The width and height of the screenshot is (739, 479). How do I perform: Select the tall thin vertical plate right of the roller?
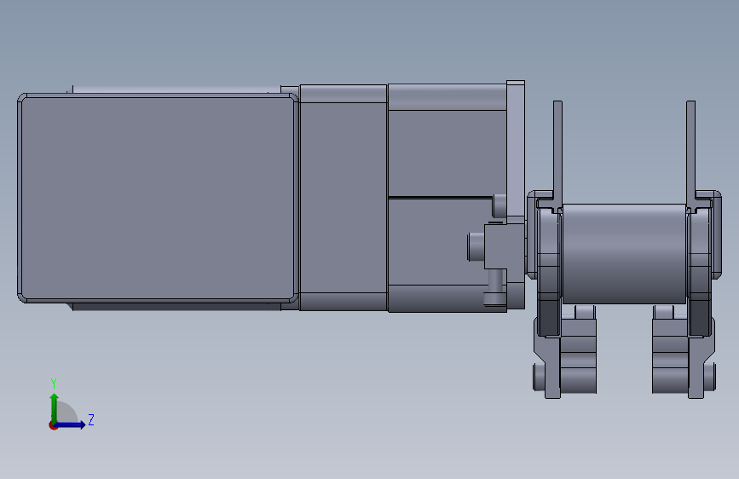[691, 153]
